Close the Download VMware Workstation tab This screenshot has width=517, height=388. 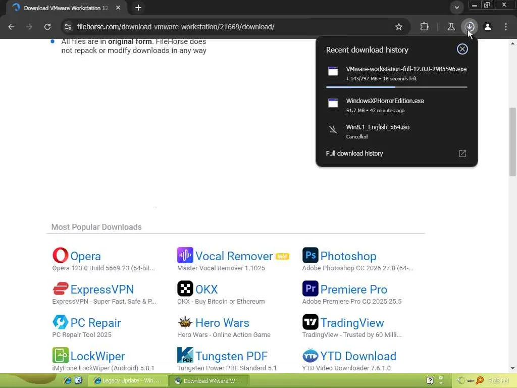118,8
